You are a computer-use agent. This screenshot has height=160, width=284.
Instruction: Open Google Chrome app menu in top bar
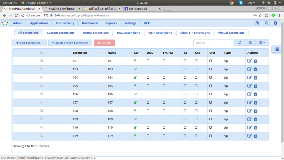coord(36,3)
